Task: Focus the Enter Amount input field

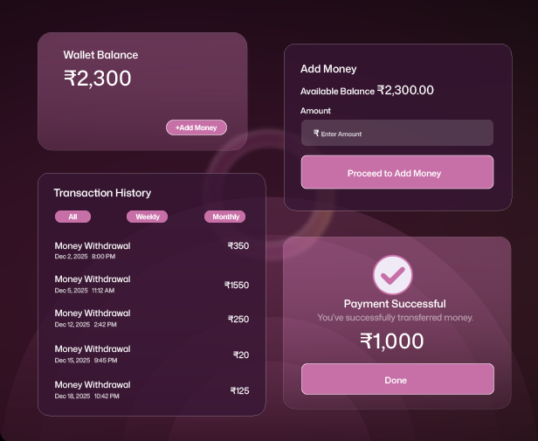Action: pos(402,134)
